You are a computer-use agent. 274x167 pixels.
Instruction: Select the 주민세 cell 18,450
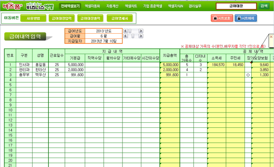tap(235, 65)
